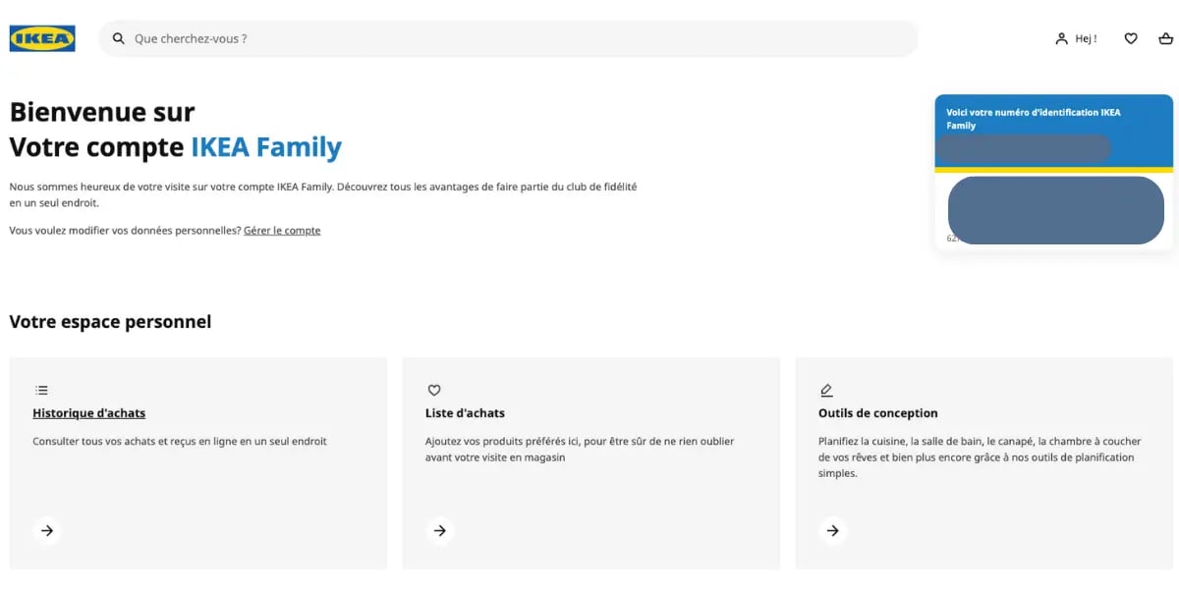Click the pencil icon above Outils de conception

(x=826, y=390)
